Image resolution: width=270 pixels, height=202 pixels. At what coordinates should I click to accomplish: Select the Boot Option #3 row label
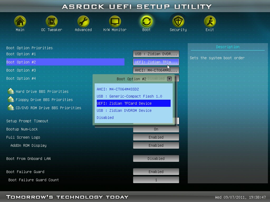tap(21, 70)
